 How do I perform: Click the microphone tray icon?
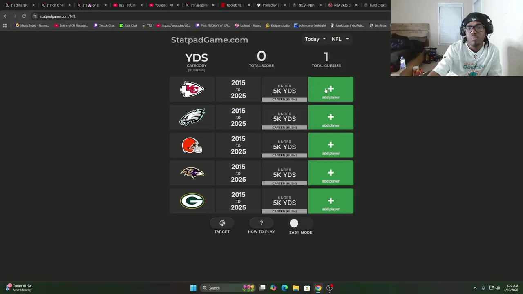click(483, 288)
